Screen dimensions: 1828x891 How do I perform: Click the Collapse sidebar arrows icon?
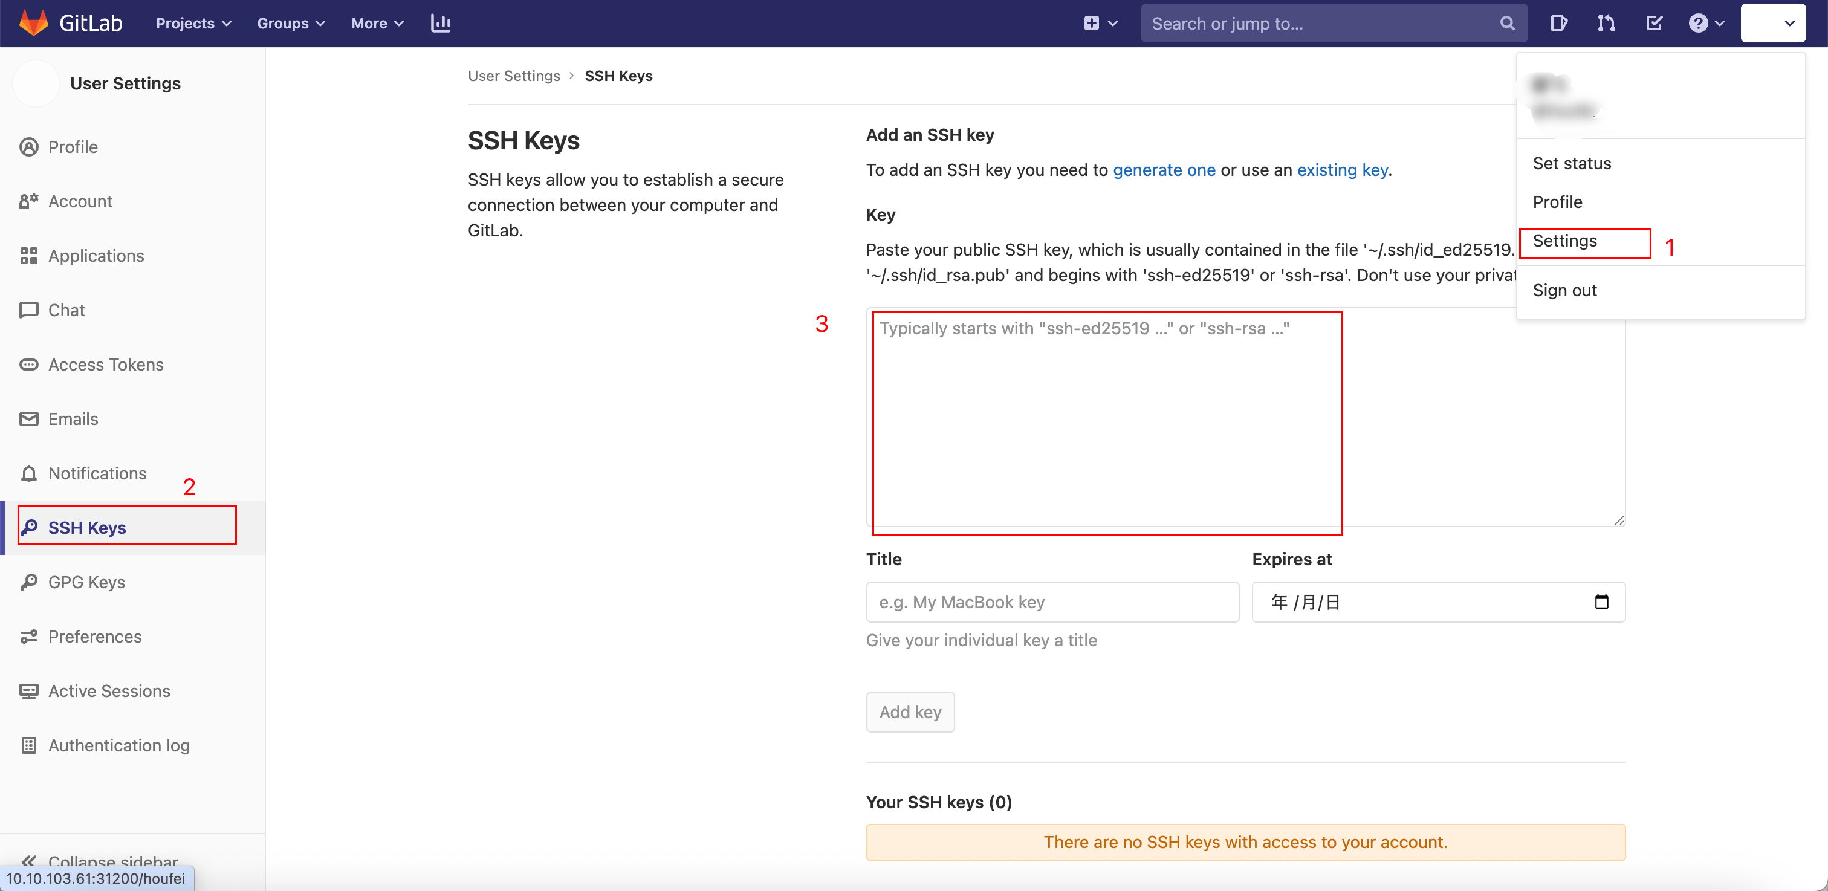(28, 861)
